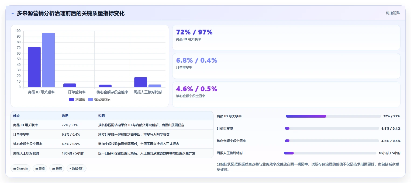Click the light 稳定运行后 bar for 周报人工核对耗时
The height and width of the screenshot is (183, 411).
(x=155, y=86)
